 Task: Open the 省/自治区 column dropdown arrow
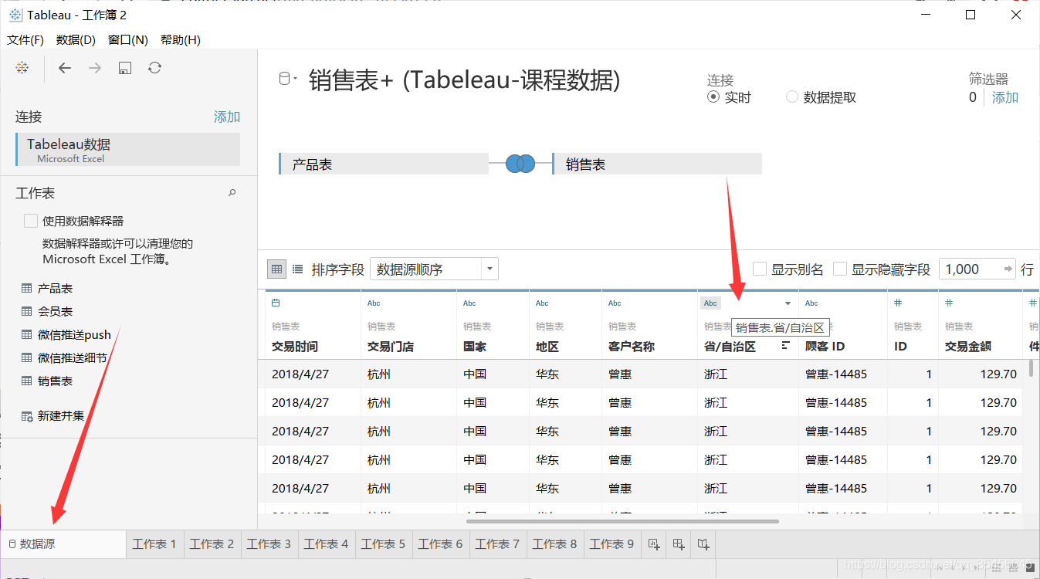tap(788, 303)
